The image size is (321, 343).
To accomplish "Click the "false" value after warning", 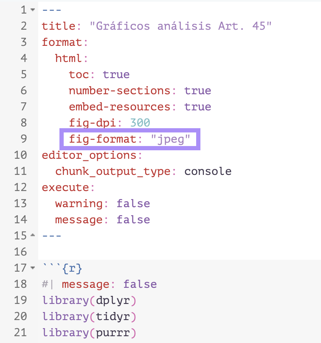I will 133,204.
